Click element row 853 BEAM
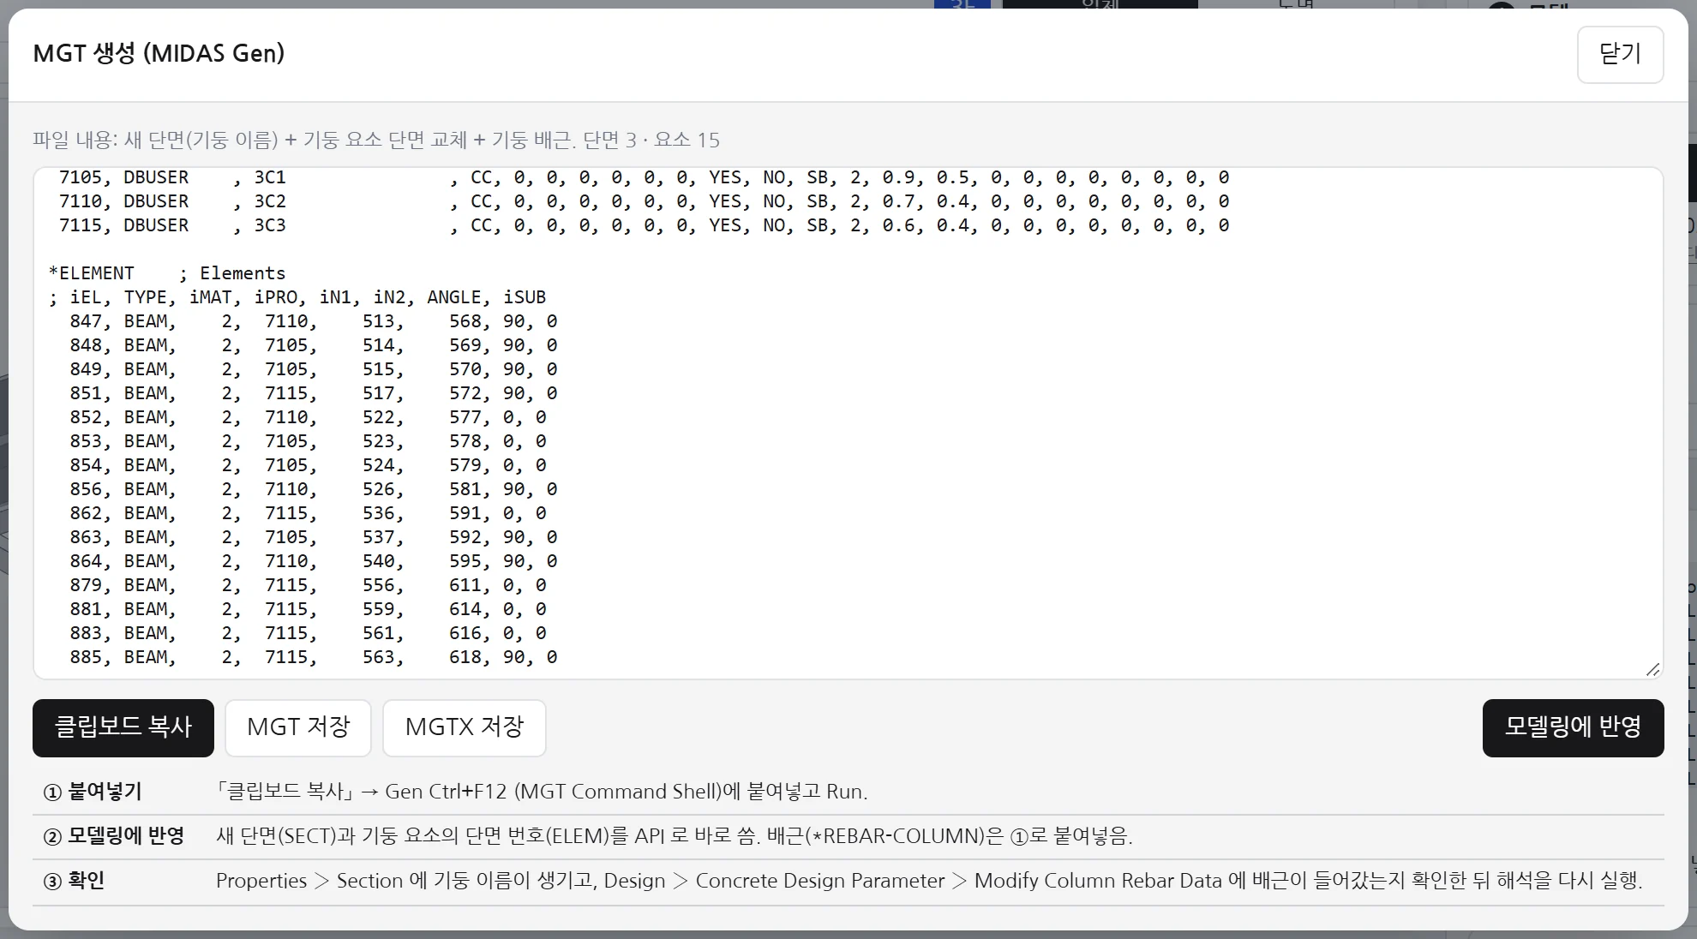Screen dimensions: 1697x939 pyautogui.click(x=309, y=441)
